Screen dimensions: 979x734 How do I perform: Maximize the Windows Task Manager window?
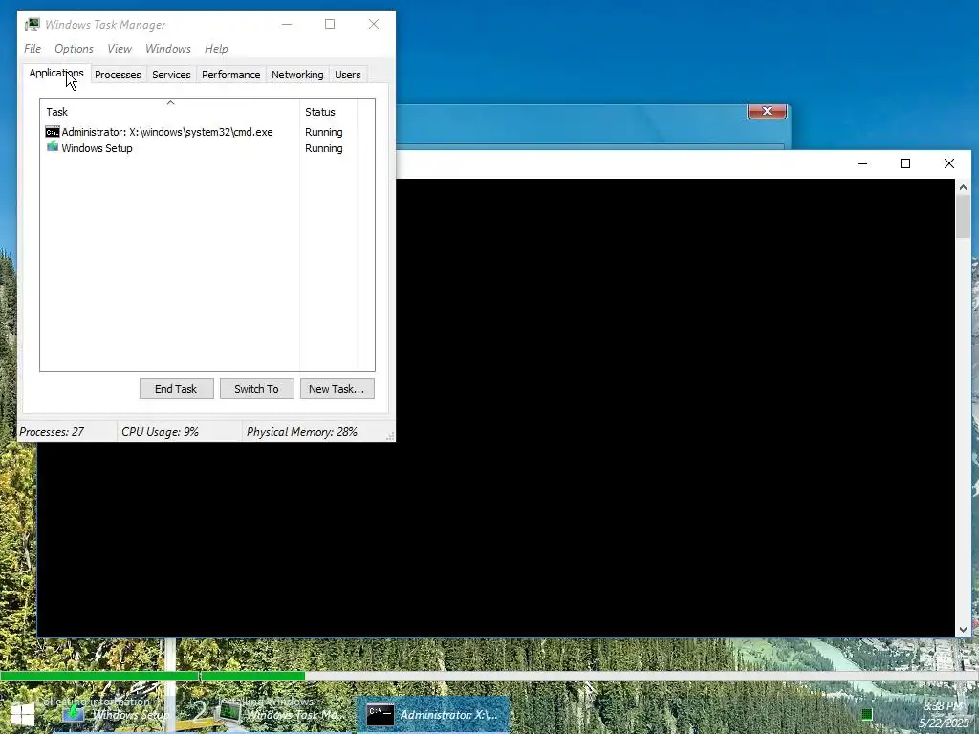coord(330,24)
